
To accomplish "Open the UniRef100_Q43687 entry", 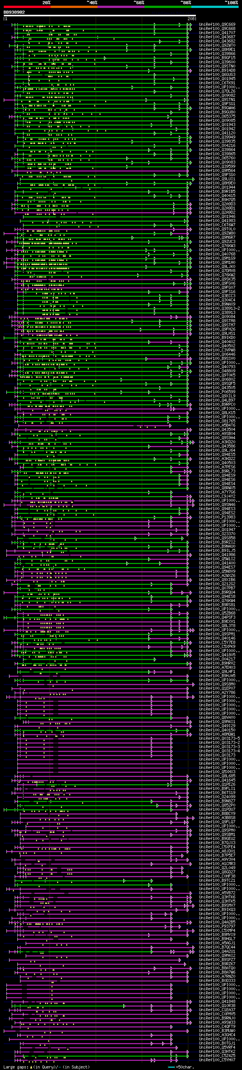I will point(217,37).
